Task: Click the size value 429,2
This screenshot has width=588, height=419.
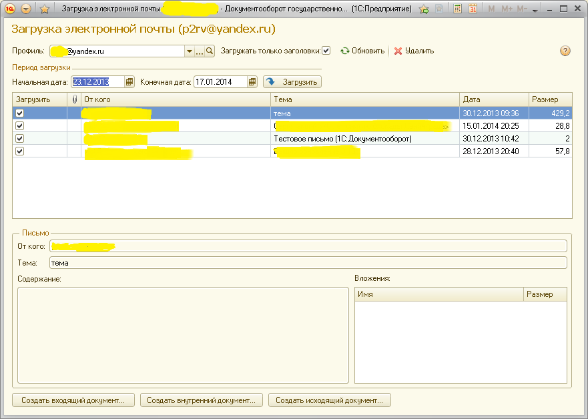Action: pos(560,113)
